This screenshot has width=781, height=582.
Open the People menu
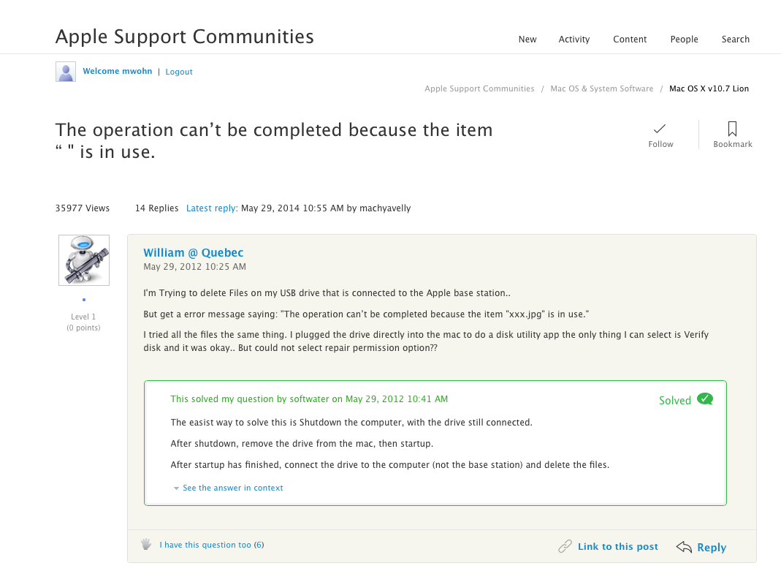(x=684, y=39)
